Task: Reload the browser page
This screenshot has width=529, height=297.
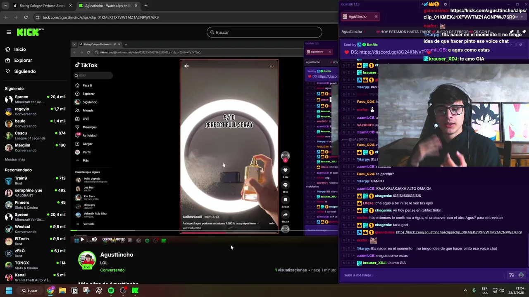Action: 26,17
